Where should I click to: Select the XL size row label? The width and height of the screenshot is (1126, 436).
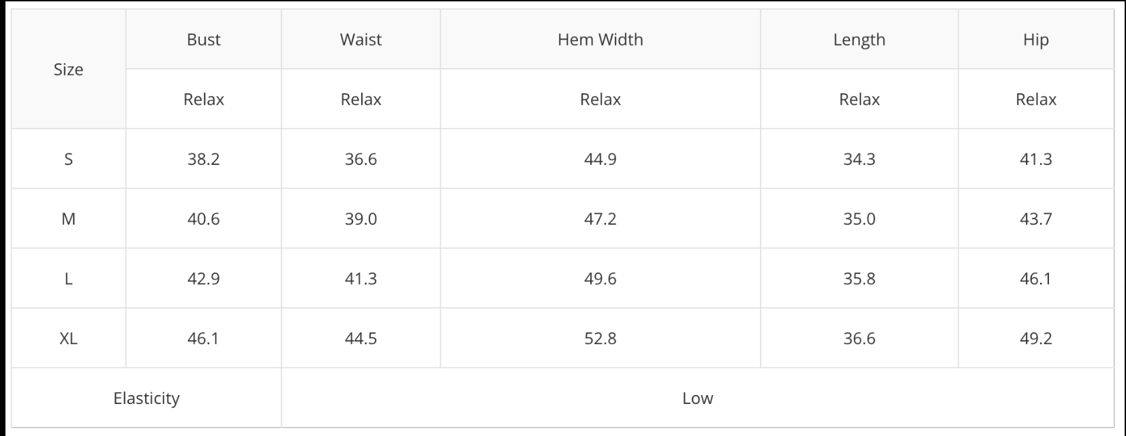[x=68, y=339]
